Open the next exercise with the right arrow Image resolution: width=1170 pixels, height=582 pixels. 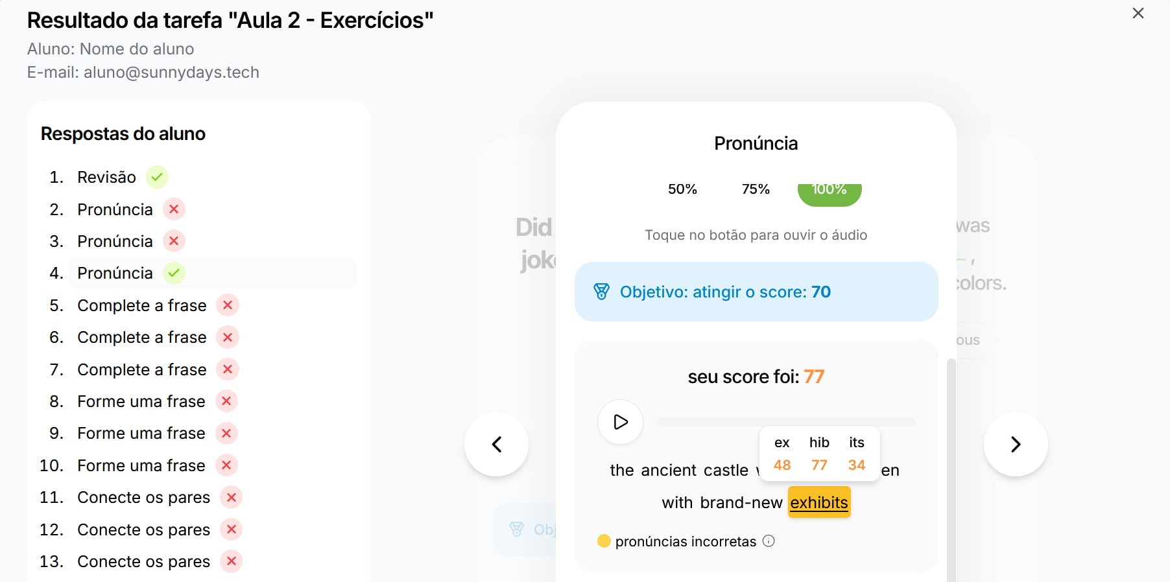pos(1016,445)
